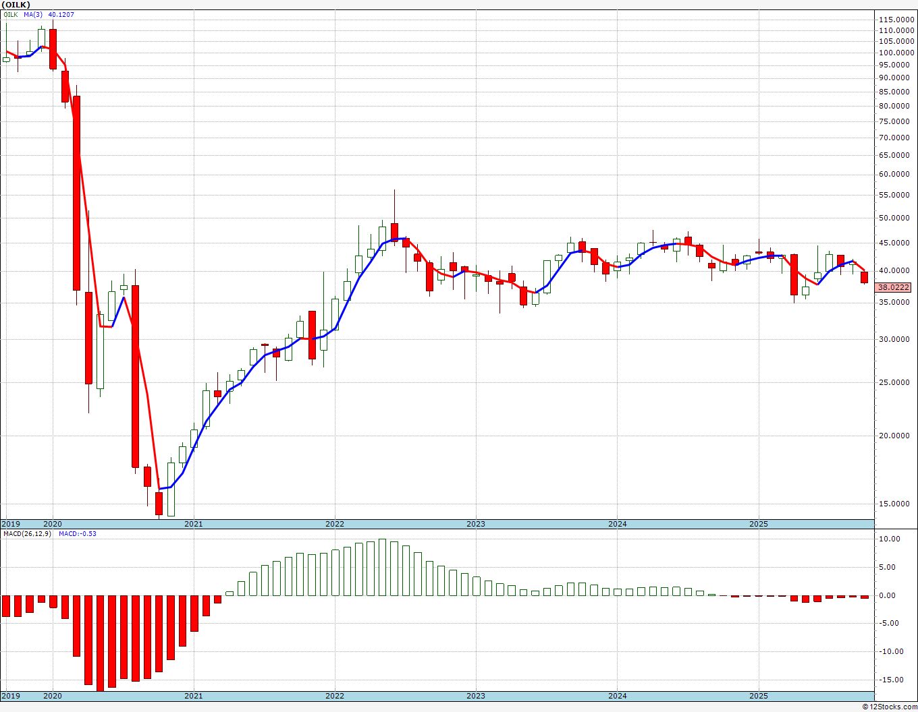Click 2025 on the price chart time axis
Screen dimensions: 918x712
pos(759,524)
